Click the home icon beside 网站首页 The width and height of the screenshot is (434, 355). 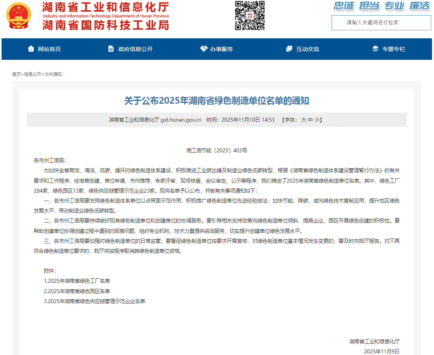(31, 49)
